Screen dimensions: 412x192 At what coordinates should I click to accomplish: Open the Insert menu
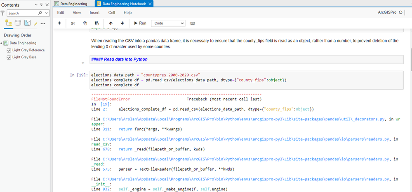point(94,13)
